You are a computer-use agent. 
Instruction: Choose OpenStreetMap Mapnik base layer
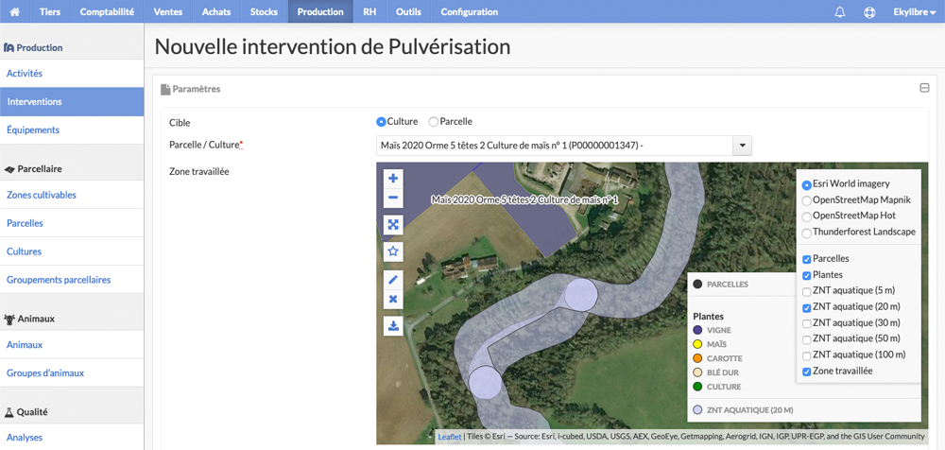[806, 200]
